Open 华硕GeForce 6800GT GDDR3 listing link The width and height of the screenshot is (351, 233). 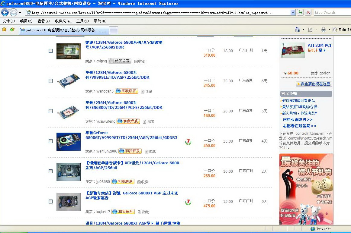coord(131,135)
